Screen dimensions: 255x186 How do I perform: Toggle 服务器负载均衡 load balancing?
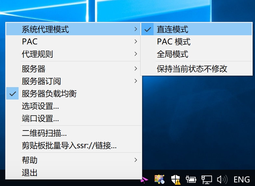tap(49, 94)
